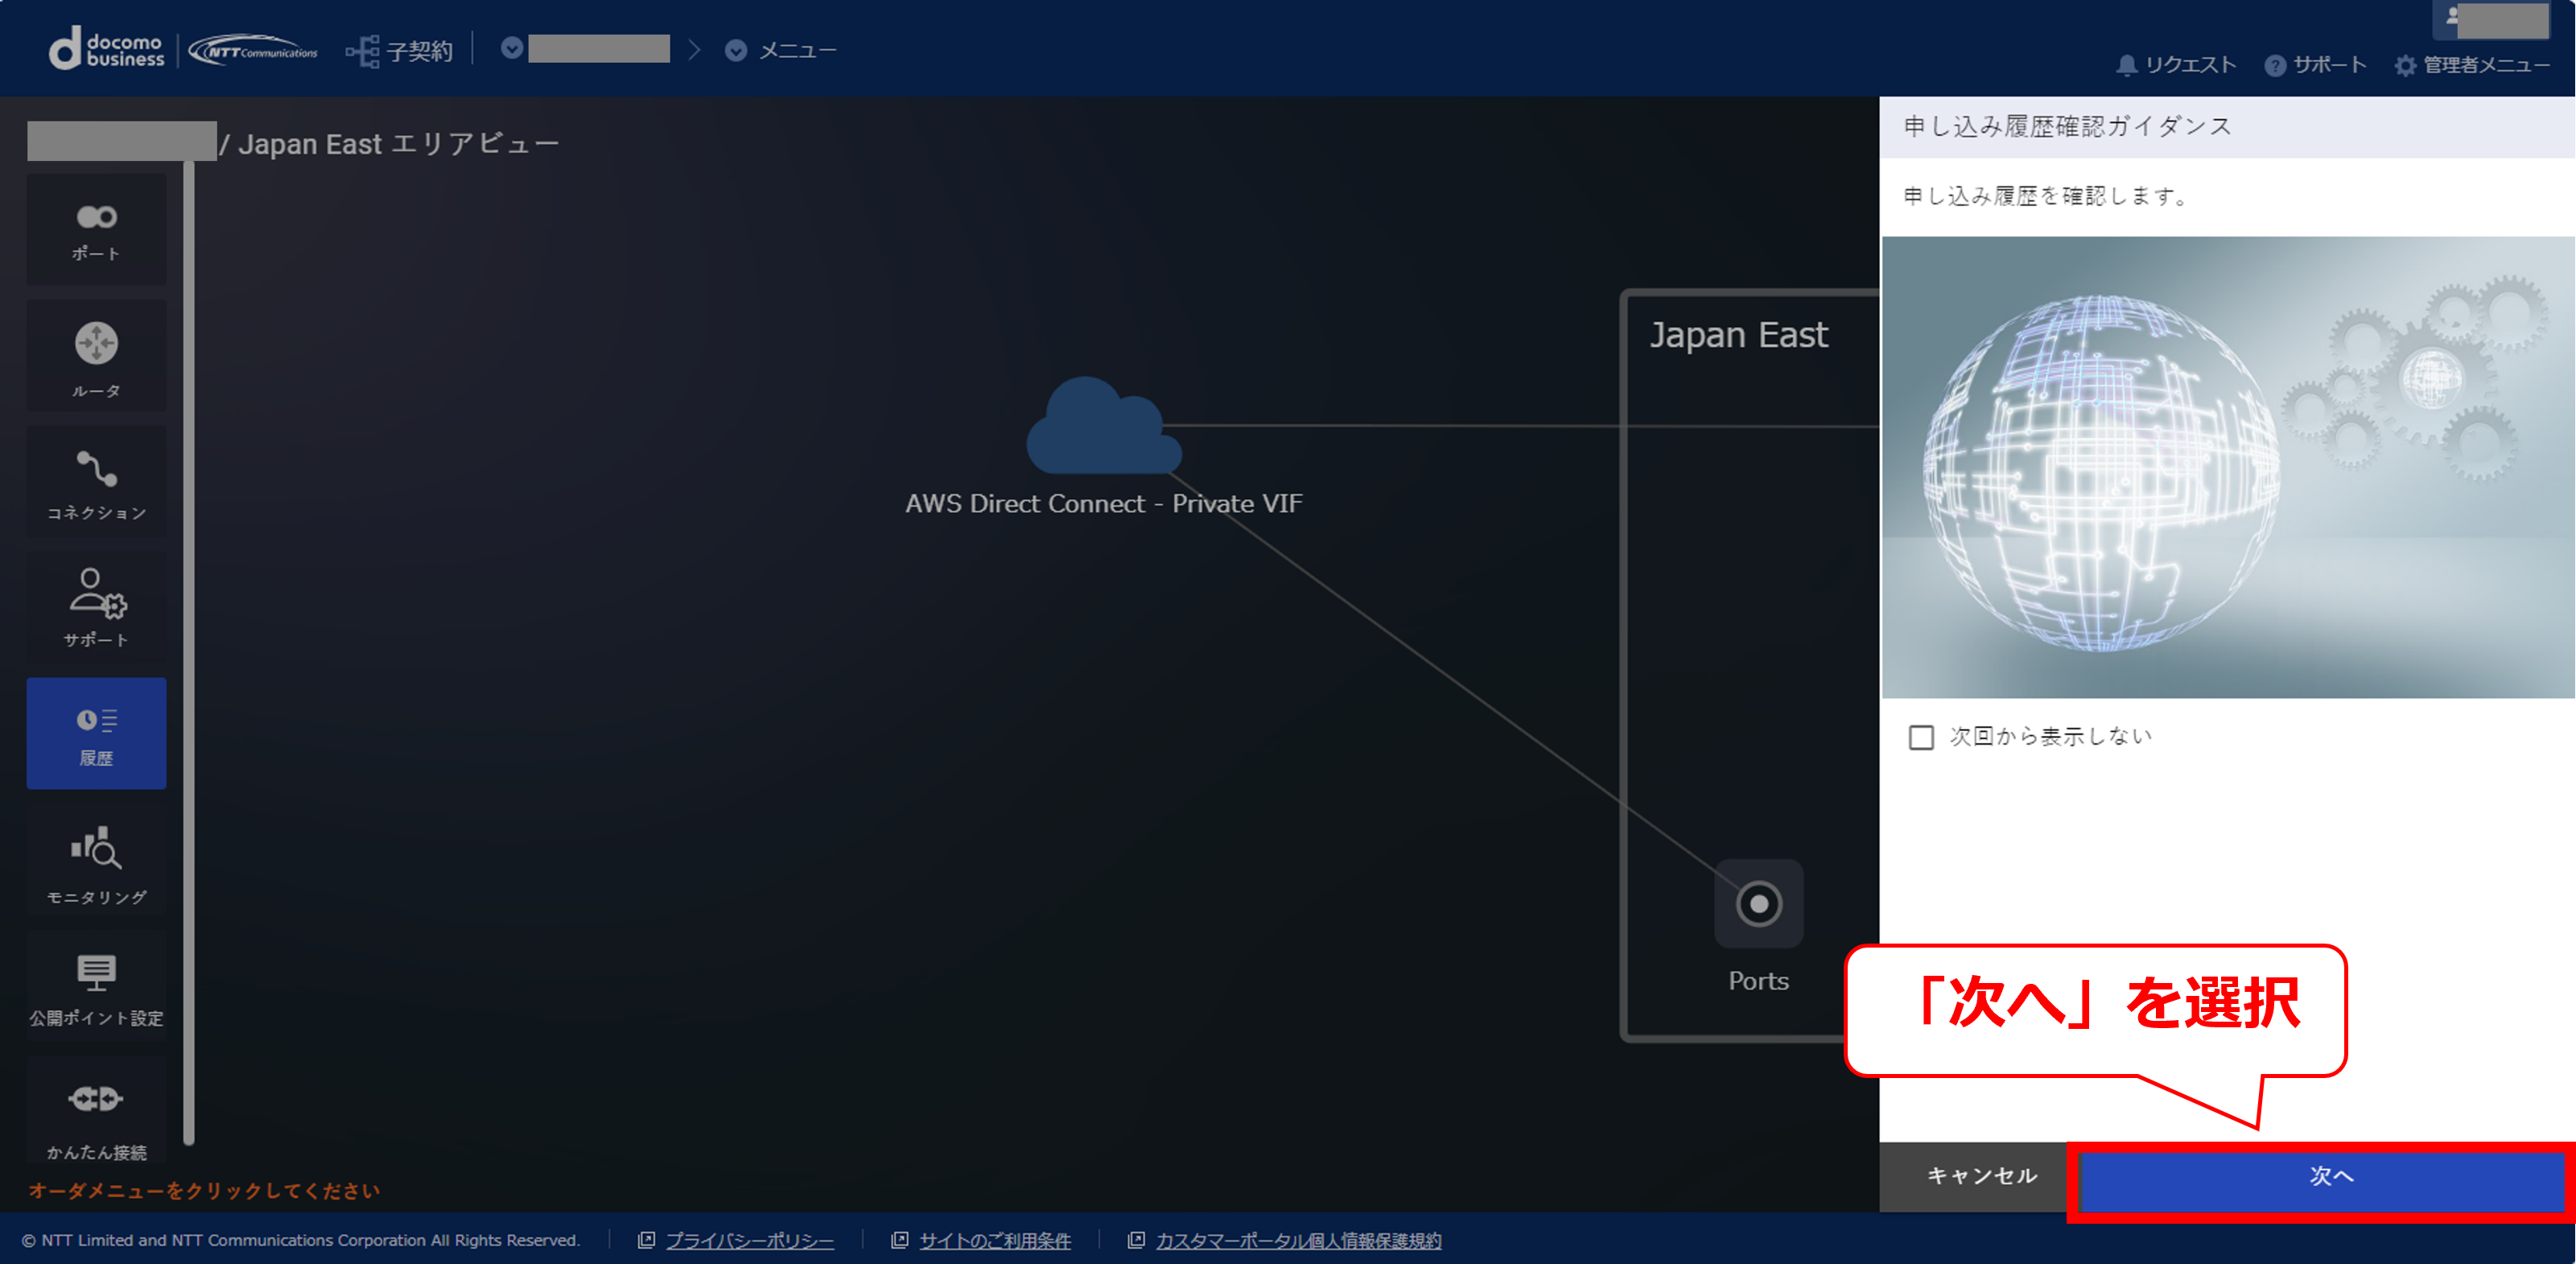Open the リクエスト notifications
The height and width of the screenshot is (1264, 2576).
click(2176, 65)
